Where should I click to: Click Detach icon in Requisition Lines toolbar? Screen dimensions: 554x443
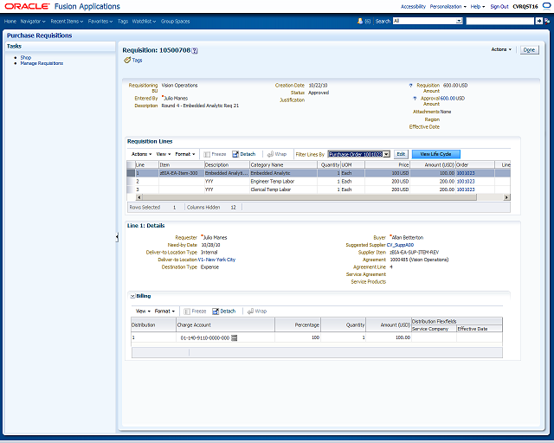[235, 154]
